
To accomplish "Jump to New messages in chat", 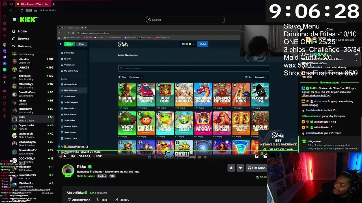I will (x=329, y=83).
